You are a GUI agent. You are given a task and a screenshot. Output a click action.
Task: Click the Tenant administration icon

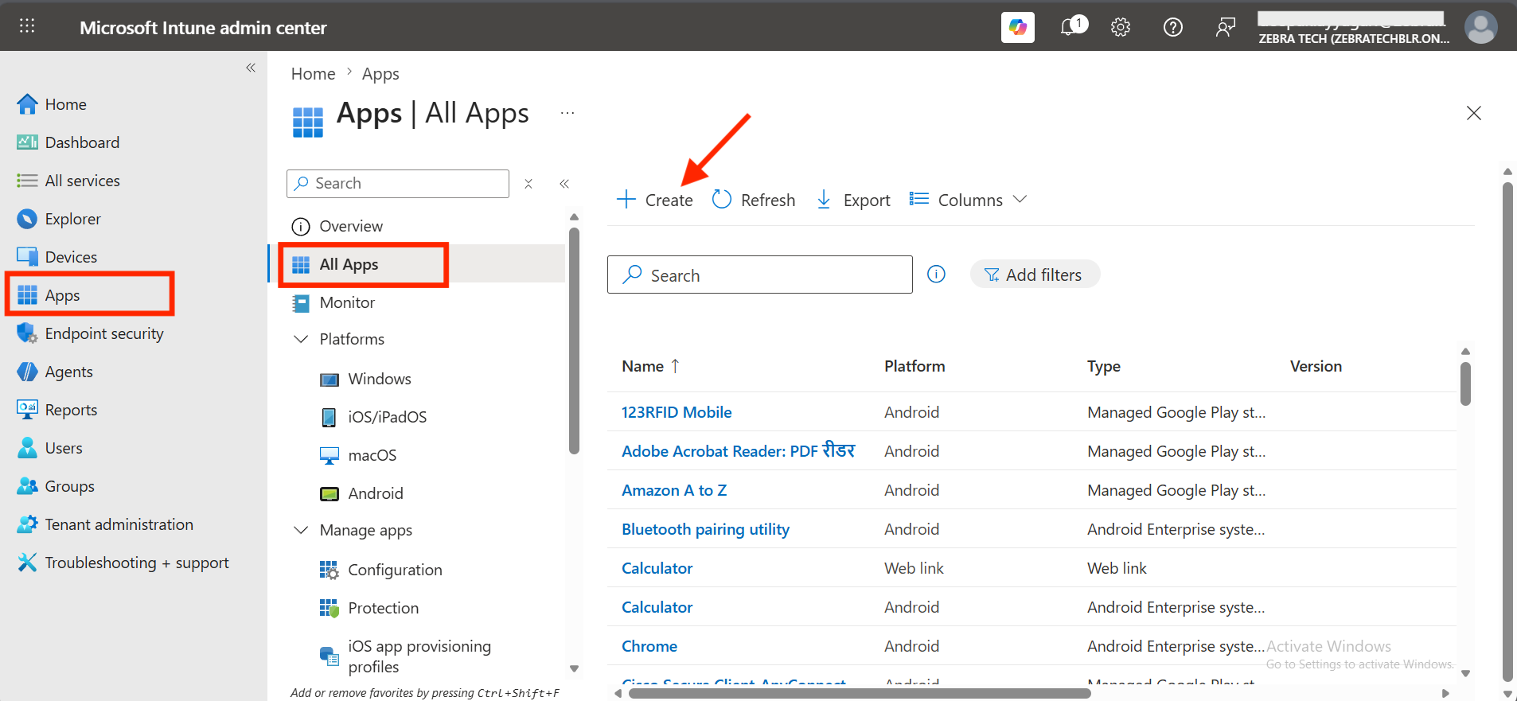tap(27, 524)
